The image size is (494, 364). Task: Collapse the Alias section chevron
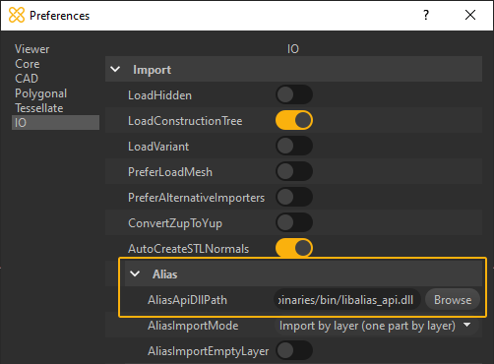coord(135,273)
